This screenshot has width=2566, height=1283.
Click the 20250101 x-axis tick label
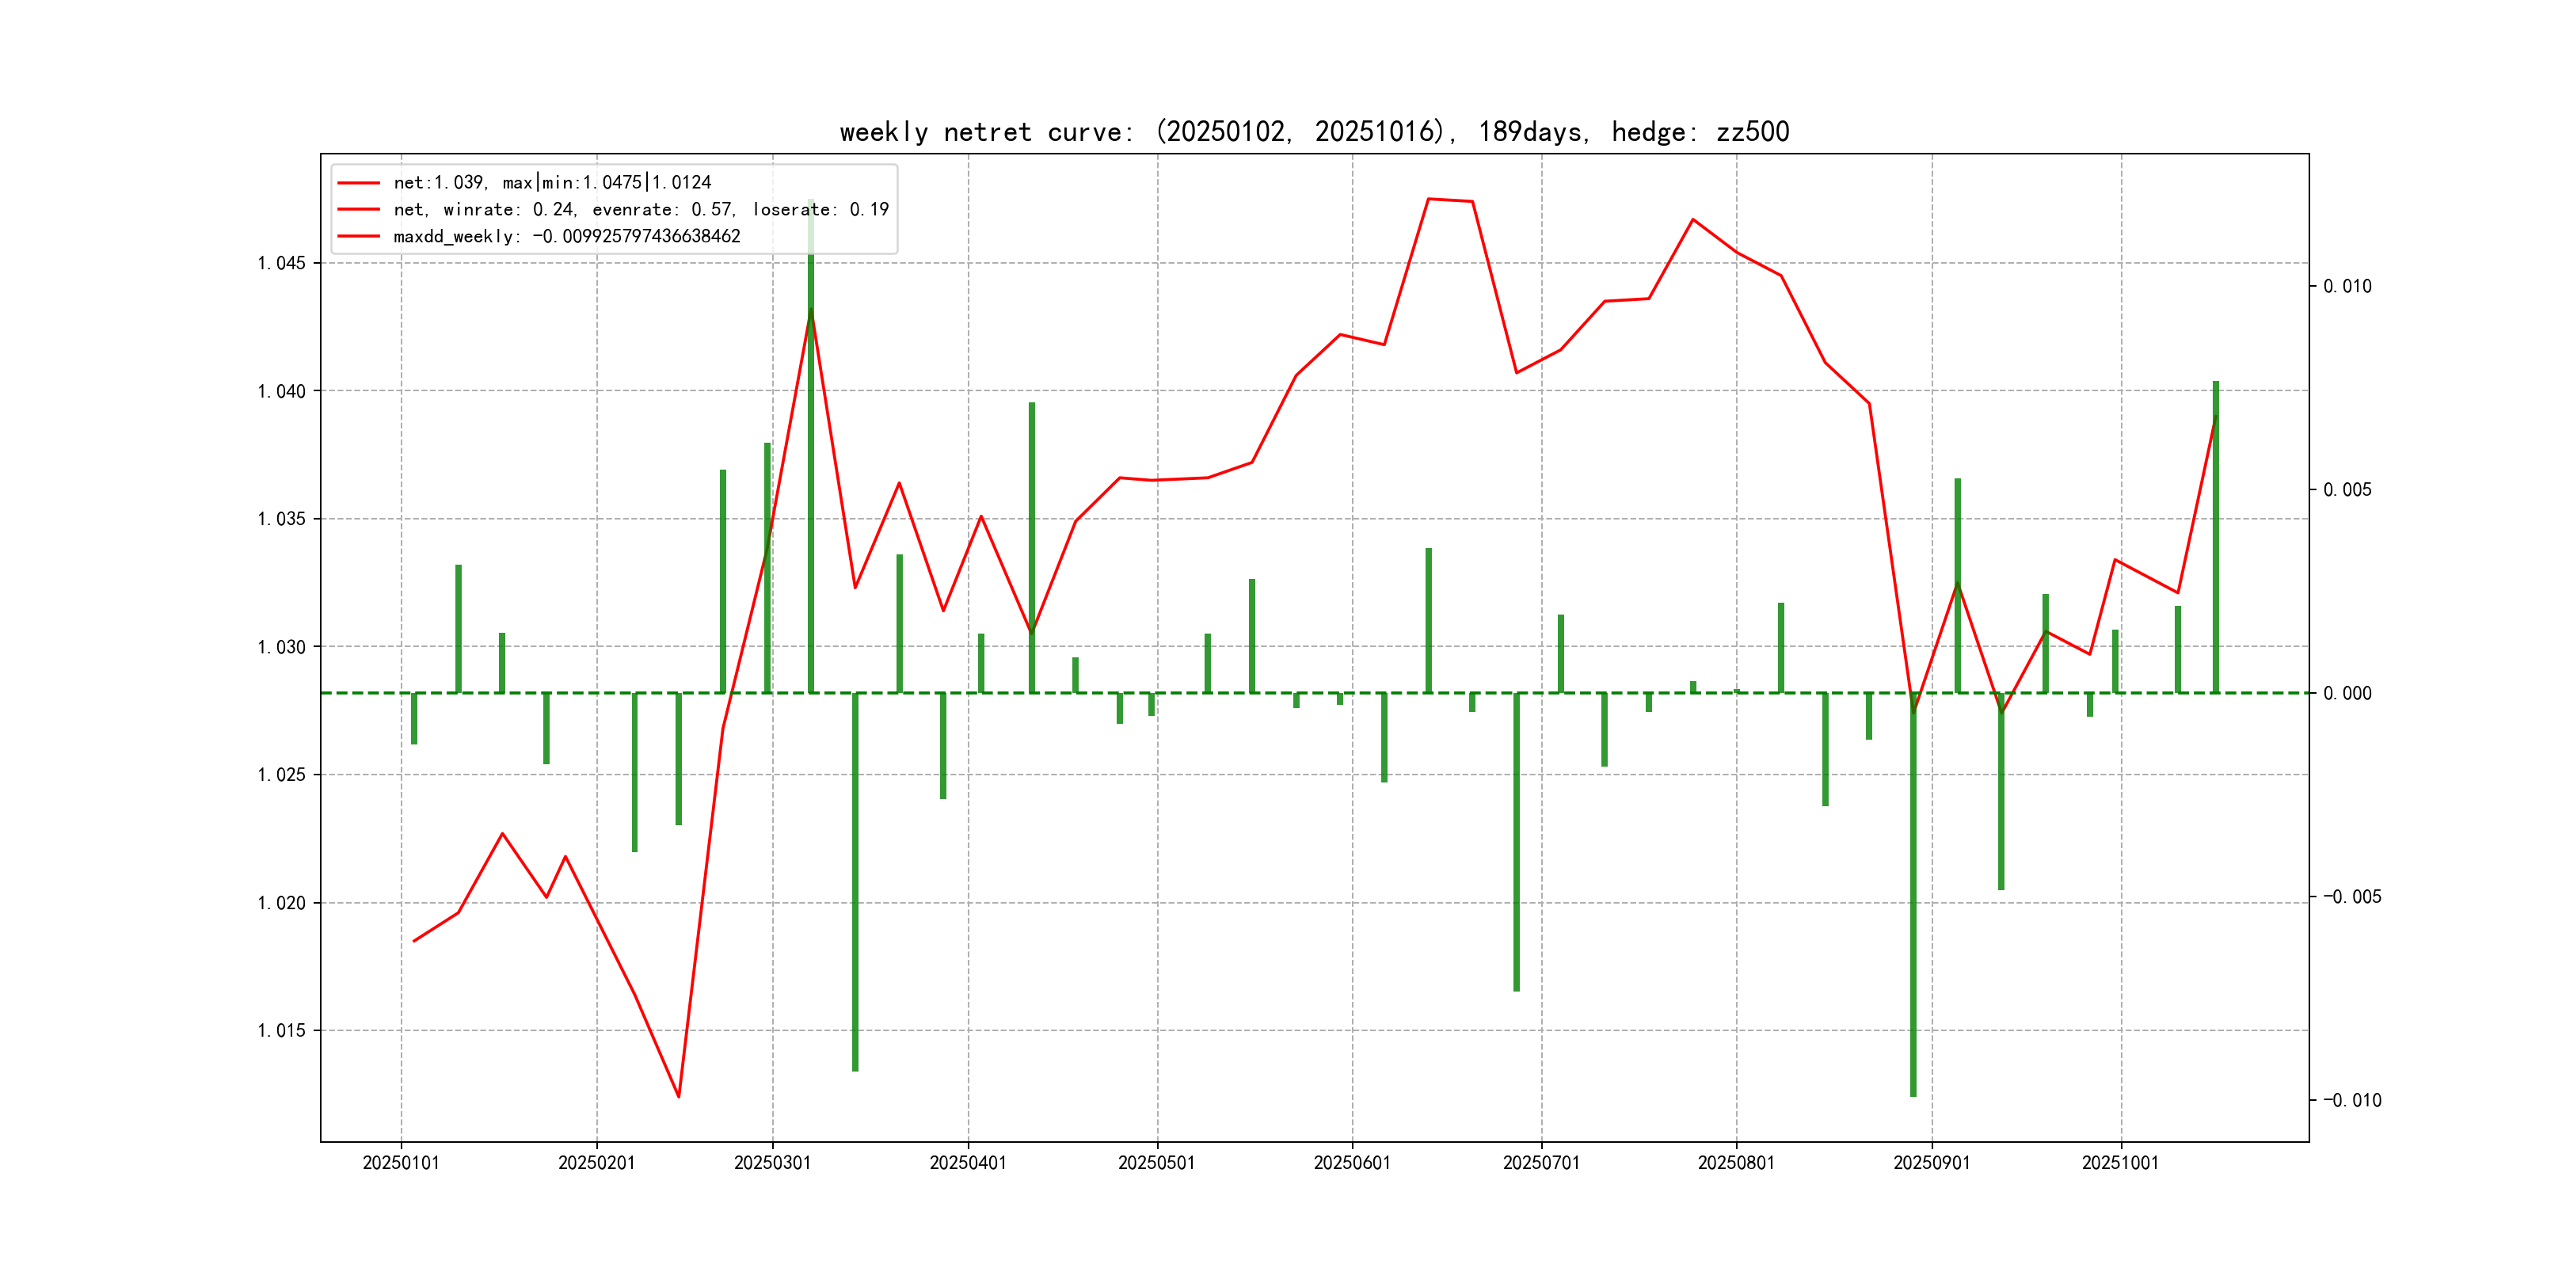click(401, 1163)
